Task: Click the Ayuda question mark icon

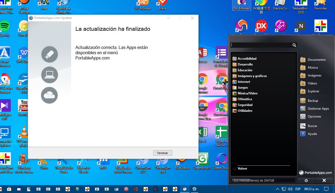Action: pos(303,134)
